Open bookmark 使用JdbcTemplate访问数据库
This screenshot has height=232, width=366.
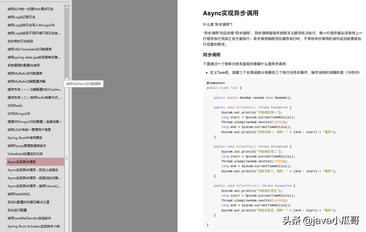(x=30, y=49)
